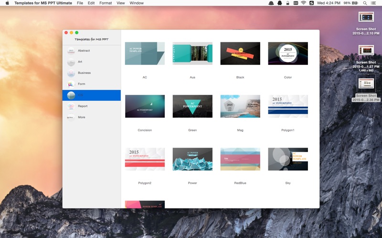Image resolution: width=382 pixels, height=238 pixels.
Task: Open the File menu
Action: (80, 3)
